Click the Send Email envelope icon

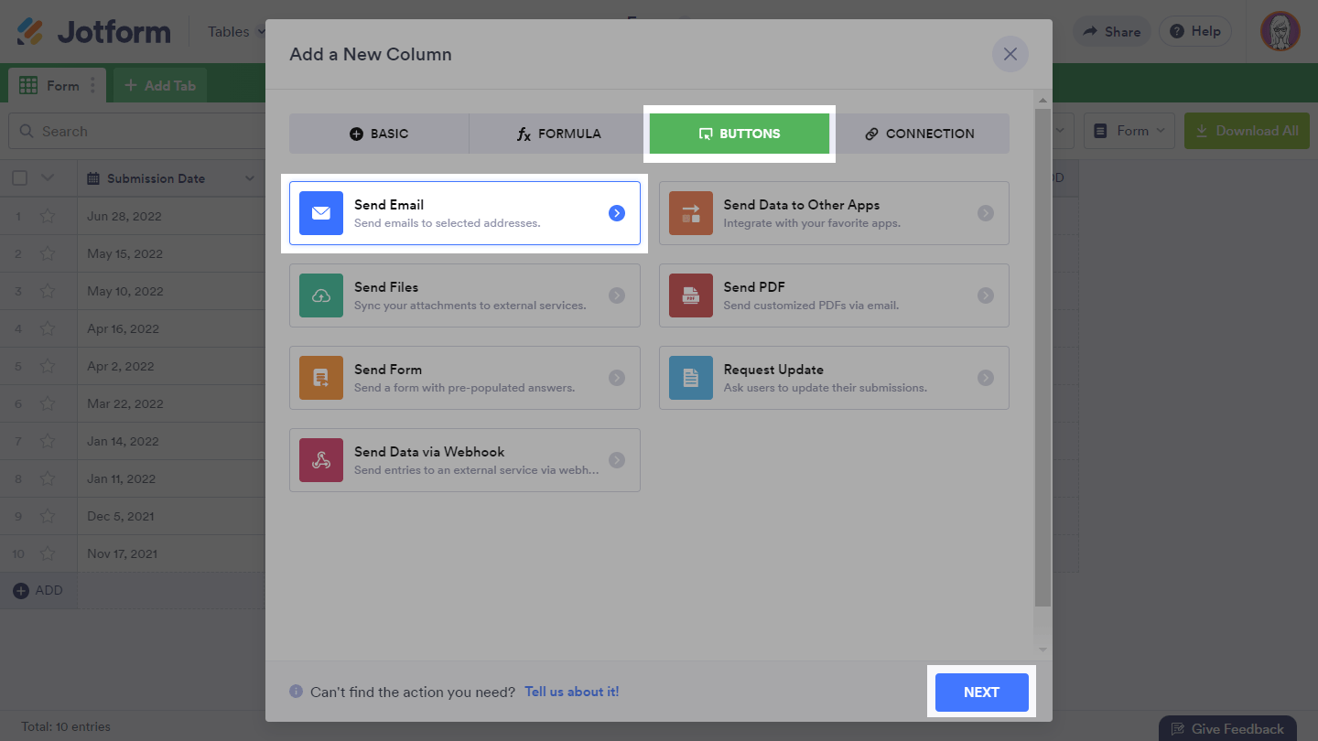click(321, 213)
